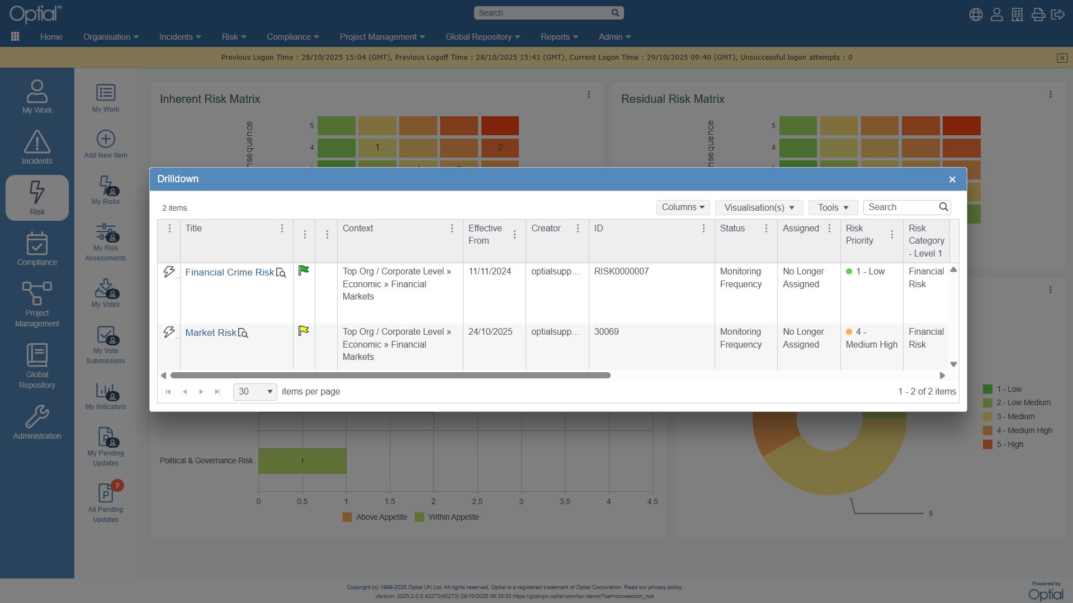Select the Add New Item icon
The image size is (1073, 603).
105,140
